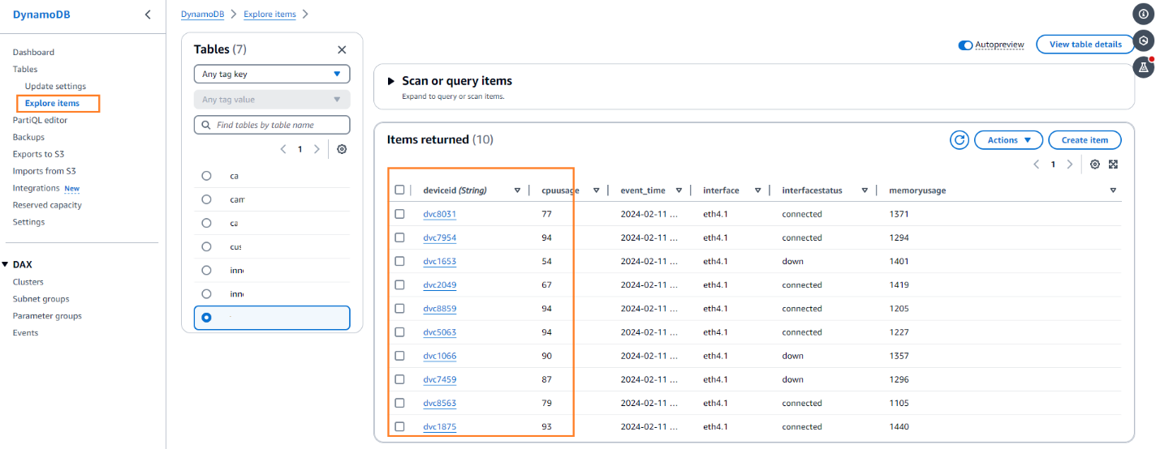Viewport: 1160px width, 449px height.
Task: Close the Tables panel
Action: pyautogui.click(x=342, y=49)
